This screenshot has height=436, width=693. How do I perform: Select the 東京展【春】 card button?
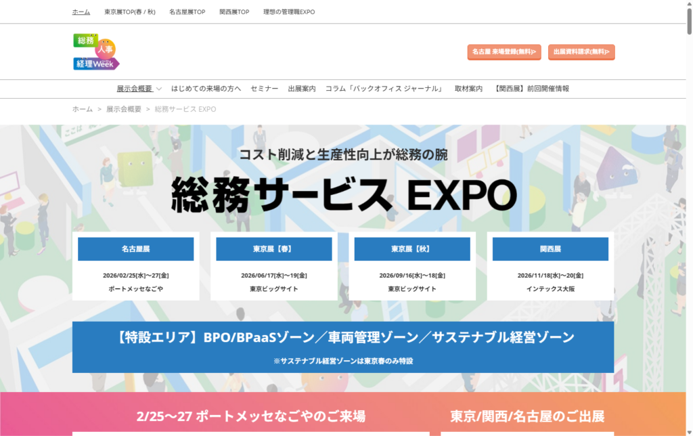[273, 249]
